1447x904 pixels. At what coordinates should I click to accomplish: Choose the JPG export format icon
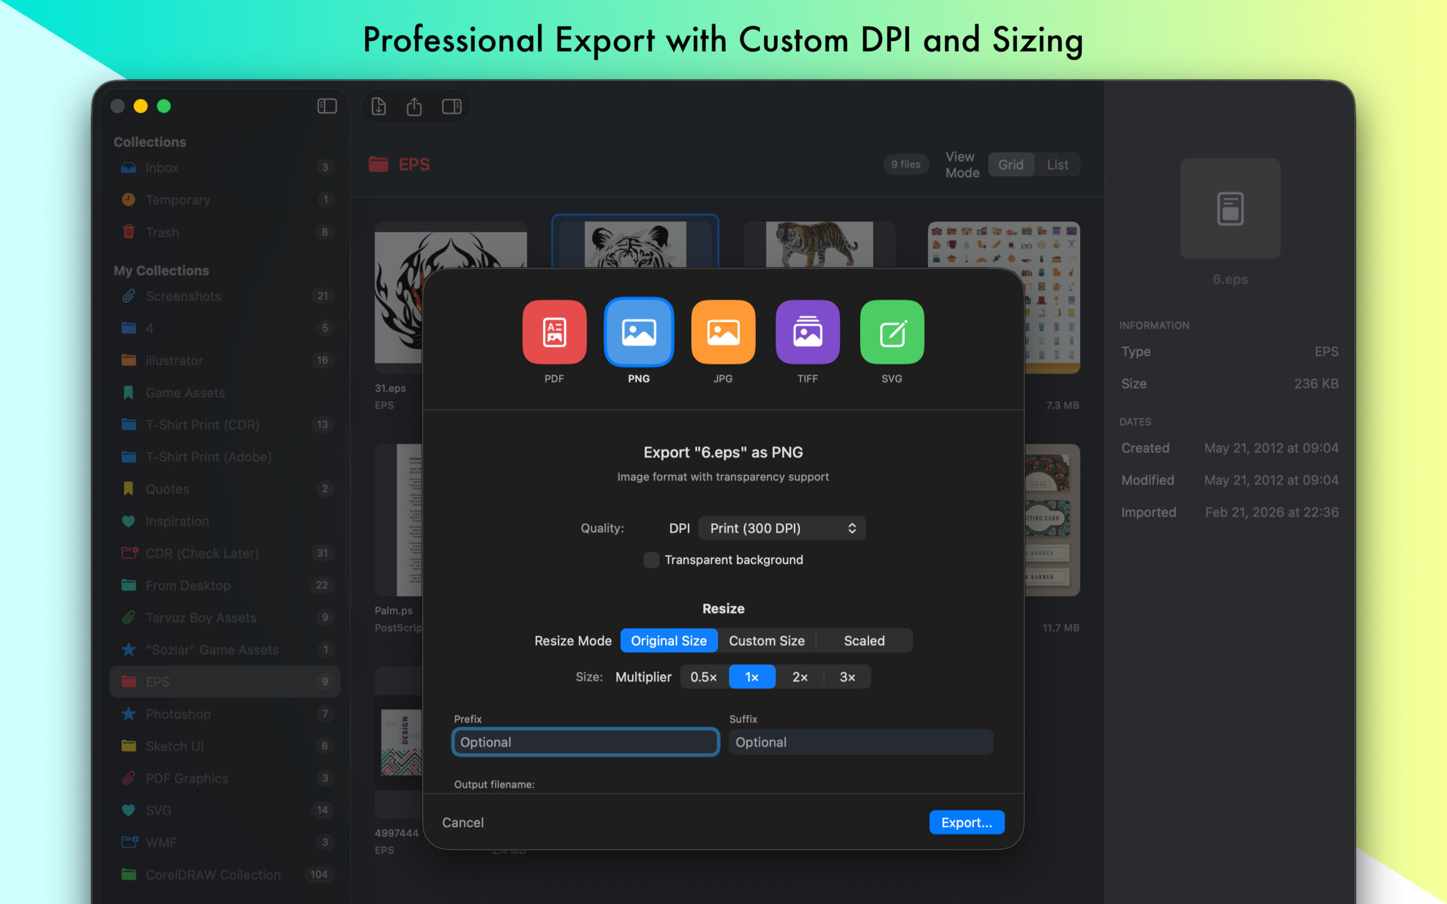(x=723, y=332)
